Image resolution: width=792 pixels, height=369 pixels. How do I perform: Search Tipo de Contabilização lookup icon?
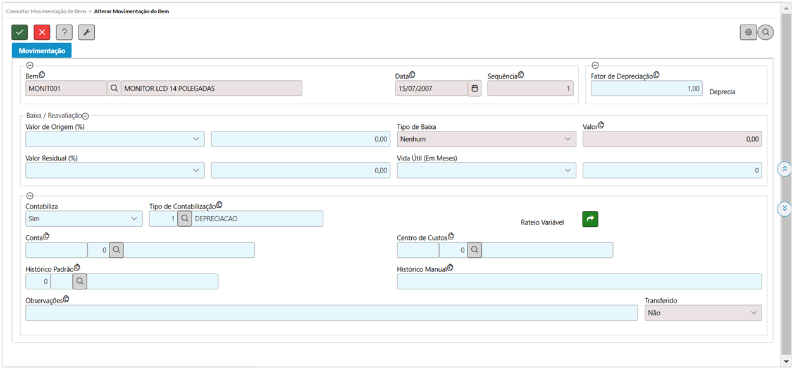[x=184, y=219]
